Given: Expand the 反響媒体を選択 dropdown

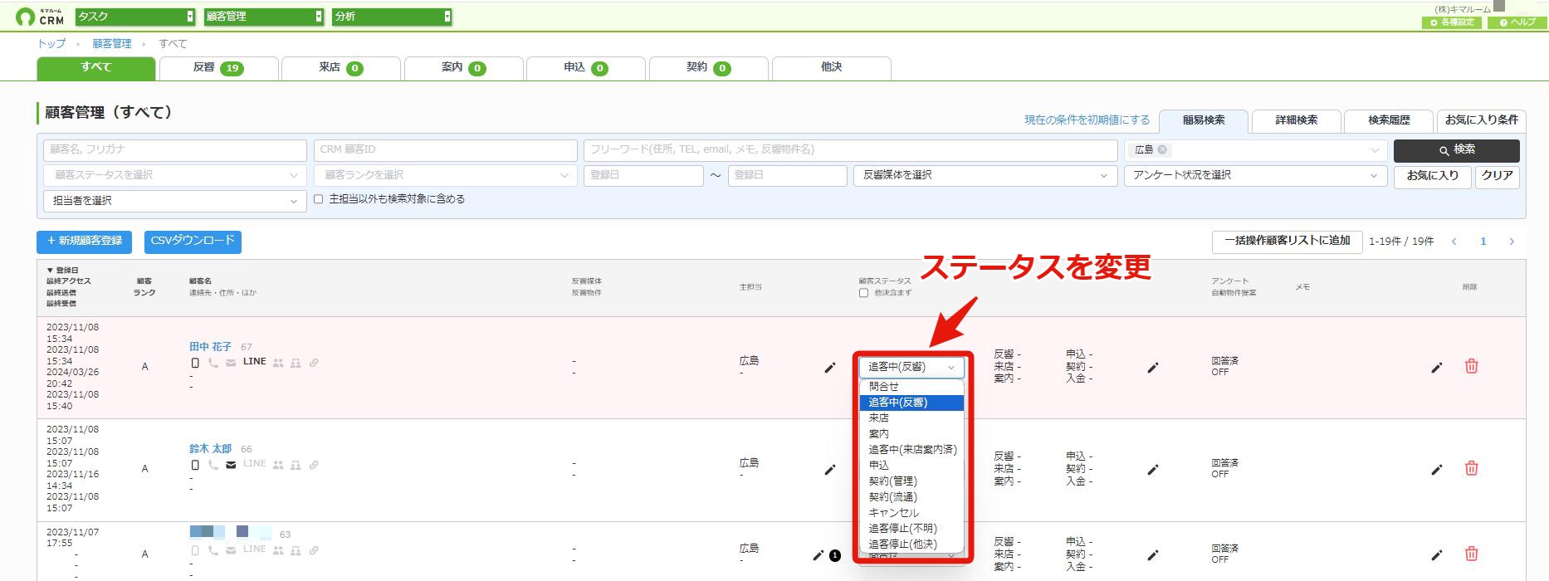Looking at the screenshot, I should click(986, 175).
